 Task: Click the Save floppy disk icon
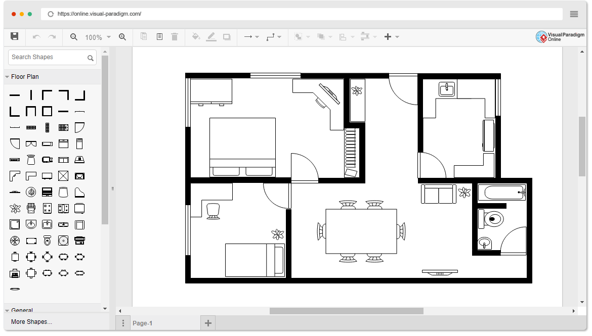click(15, 36)
